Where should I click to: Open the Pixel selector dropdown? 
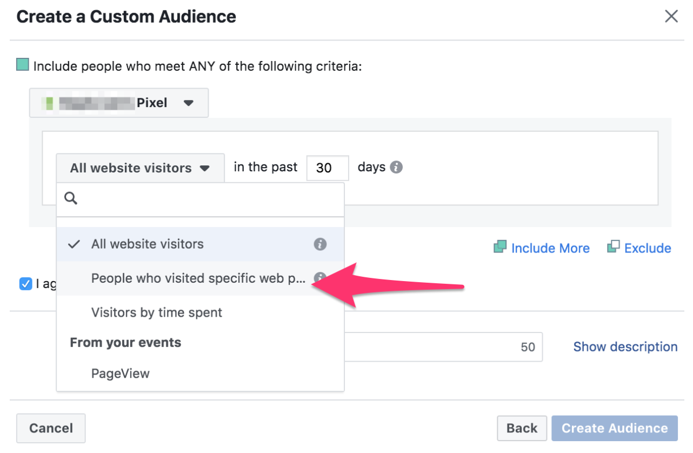[119, 103]
